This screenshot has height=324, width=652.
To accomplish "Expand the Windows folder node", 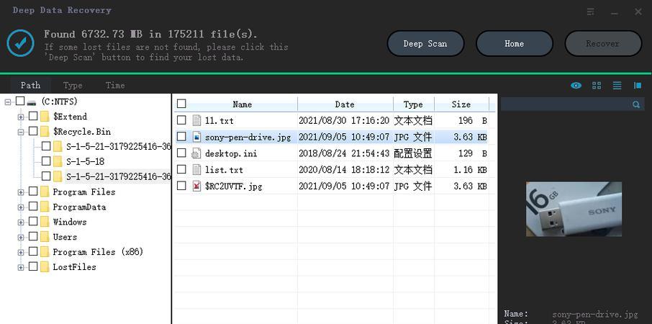I will pyautogui.click(x=21, y=222).
